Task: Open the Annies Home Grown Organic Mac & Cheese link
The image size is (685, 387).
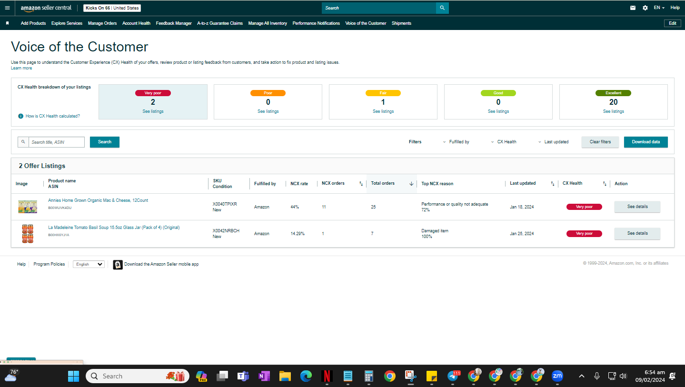Action: [x=98, y=200]
